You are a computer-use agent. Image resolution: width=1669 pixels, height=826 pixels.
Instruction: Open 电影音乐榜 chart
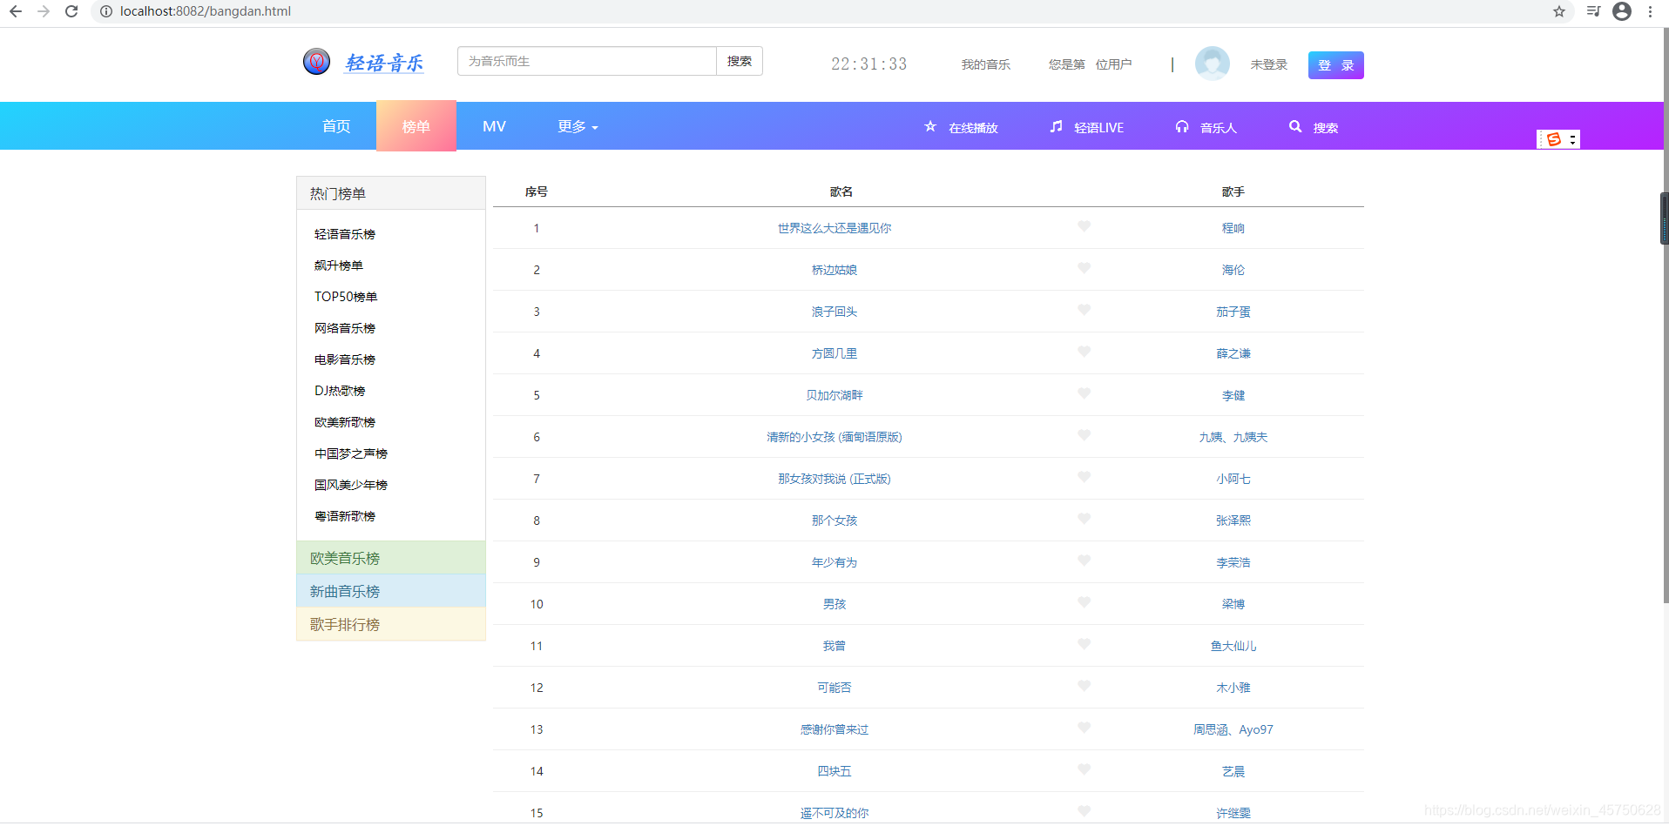(345, 359)
